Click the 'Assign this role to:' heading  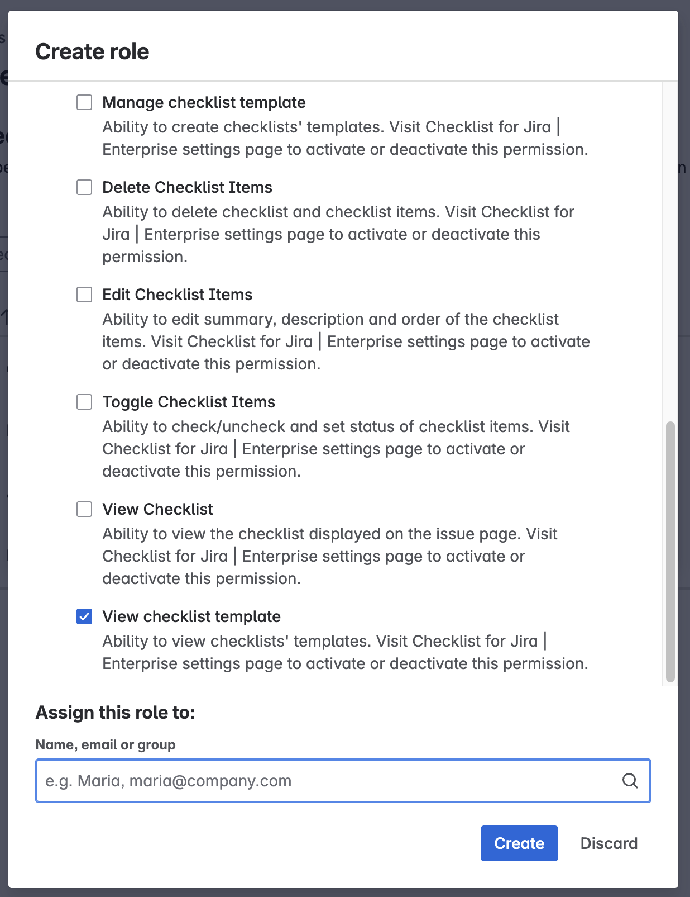pos(115,713)
